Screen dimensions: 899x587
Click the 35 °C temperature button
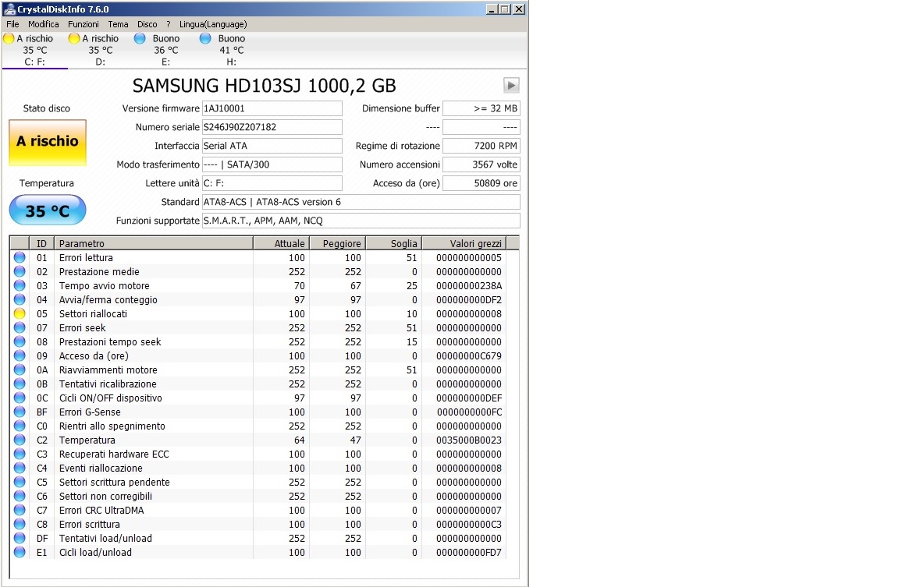(48, 210)
